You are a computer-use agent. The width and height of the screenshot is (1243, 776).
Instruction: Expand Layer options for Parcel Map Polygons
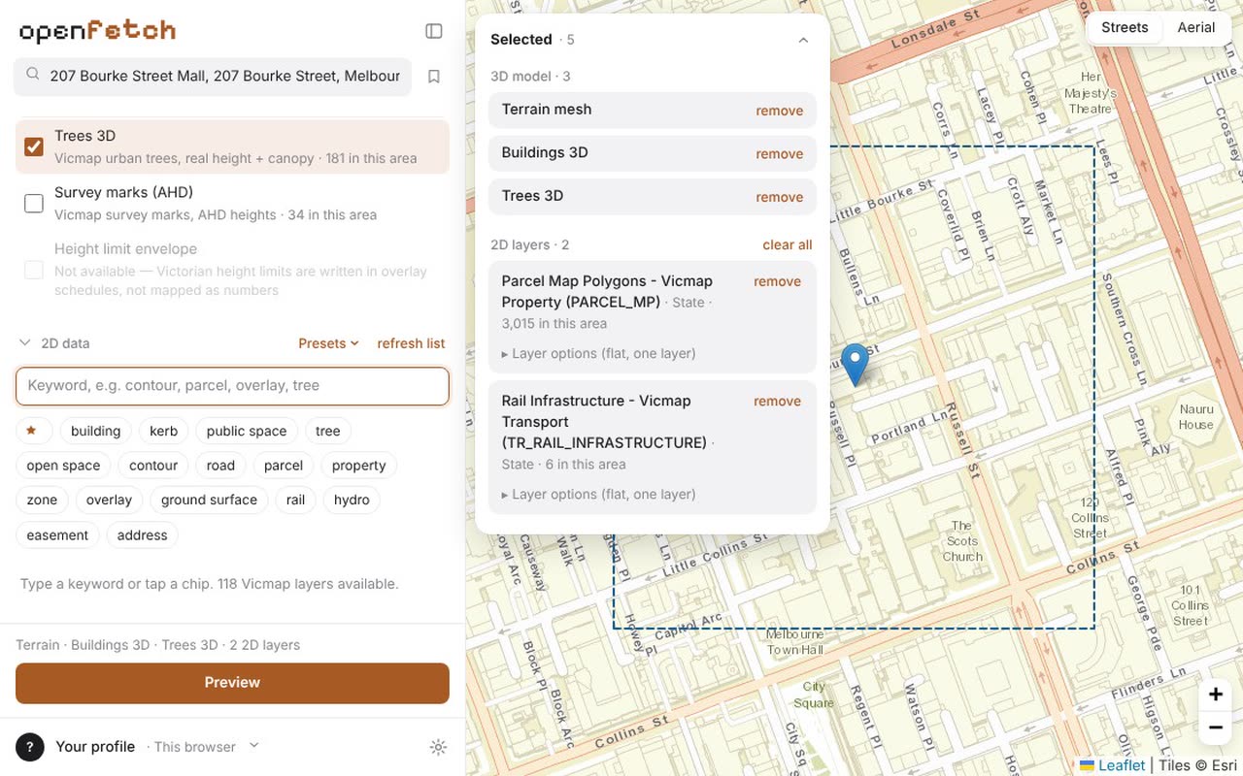pyautogui.click(x=598, y=353)
